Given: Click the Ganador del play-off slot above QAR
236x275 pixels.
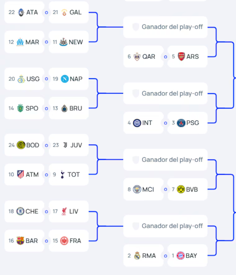Looking at the screenshot, I should pyautogui.click(x=165, y=27).
